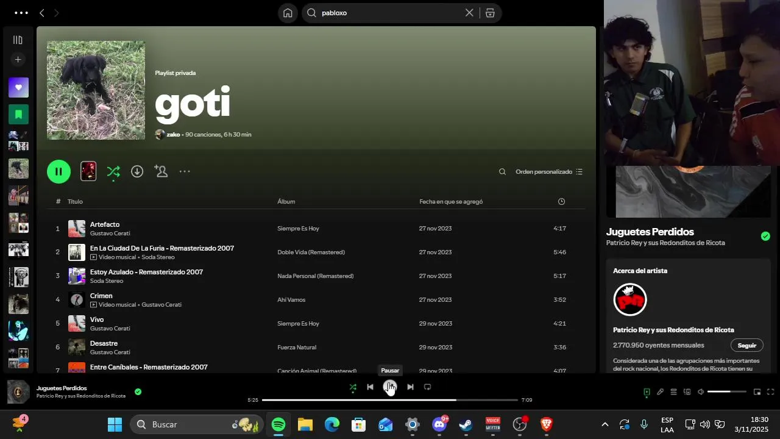Open more options for the goti playlist
780x439 pixels.
tap(185, 172)
